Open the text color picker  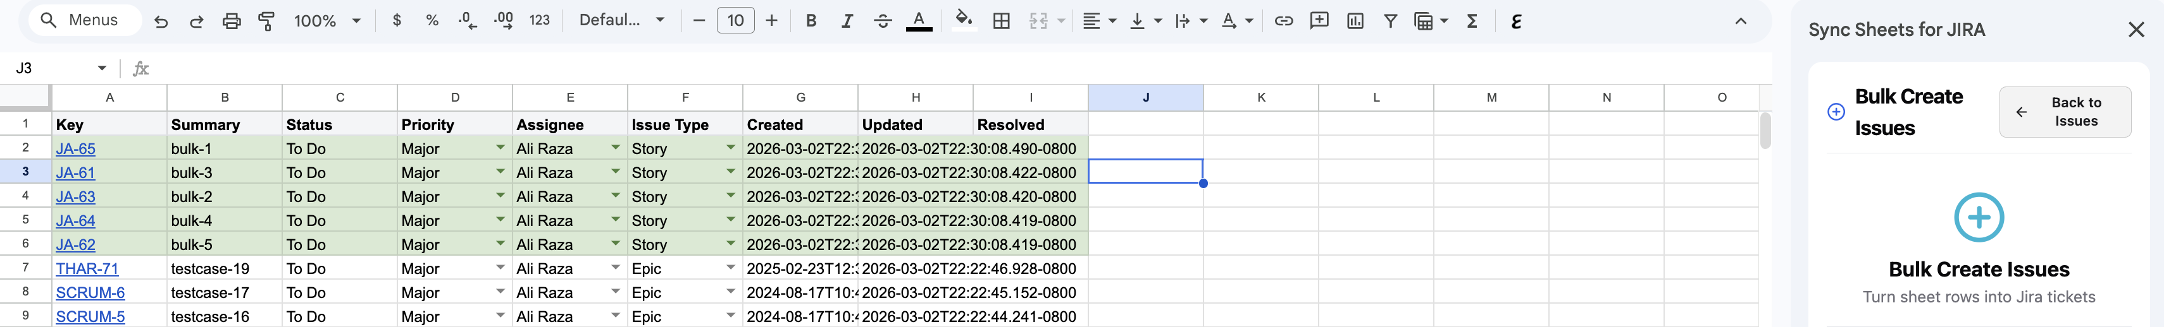(x=919, y=21)
